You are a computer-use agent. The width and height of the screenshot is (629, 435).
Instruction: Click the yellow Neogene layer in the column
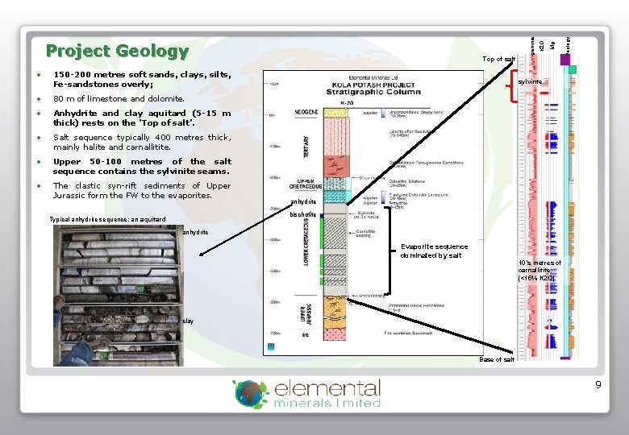(336, 113)
